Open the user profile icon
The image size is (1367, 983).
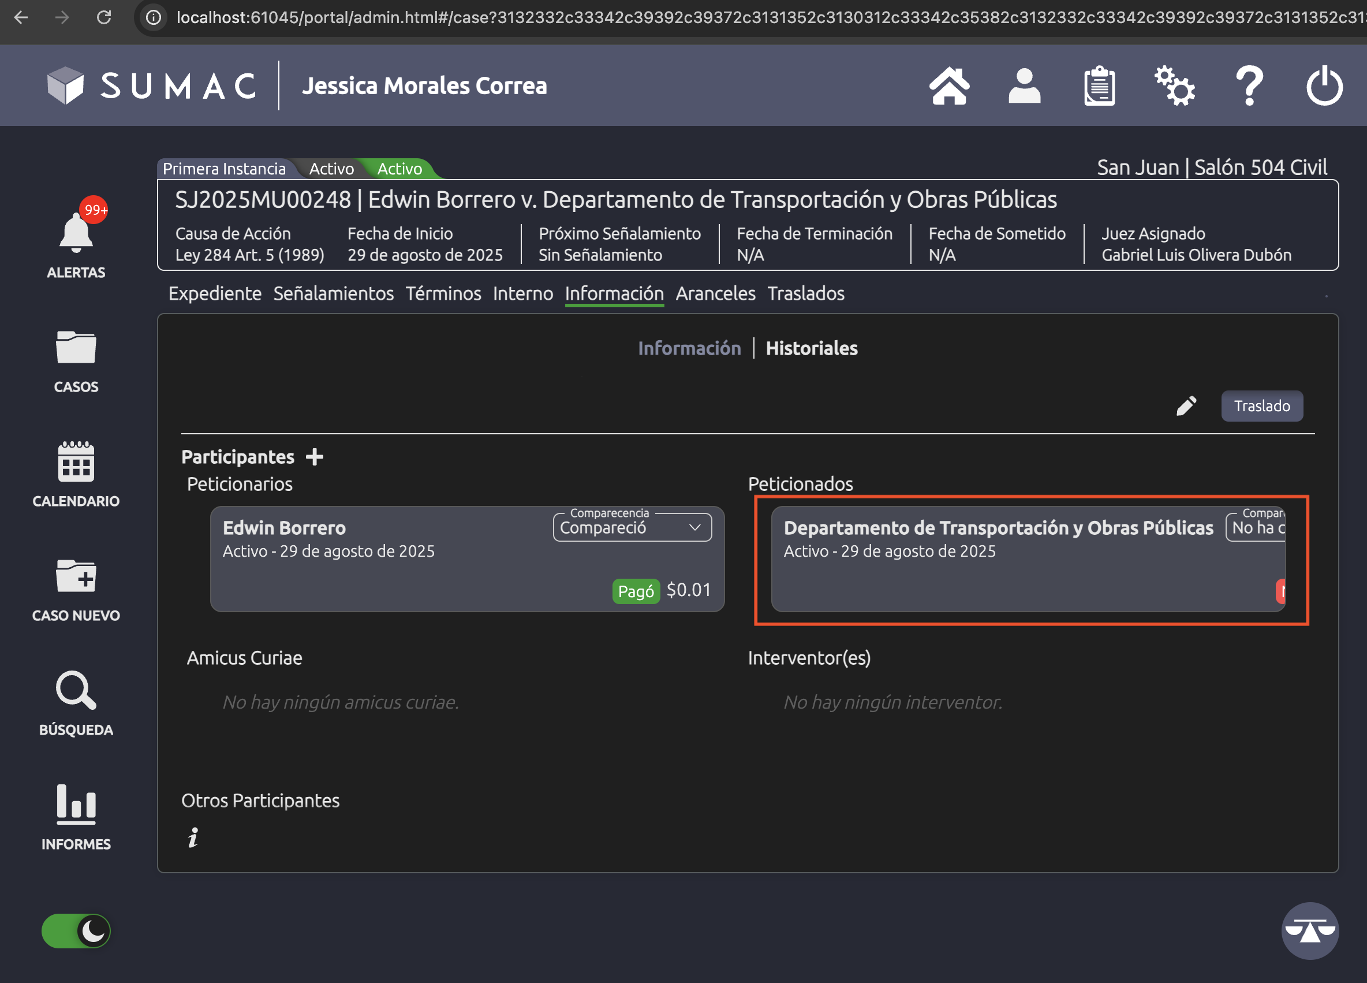point(1024,85)
